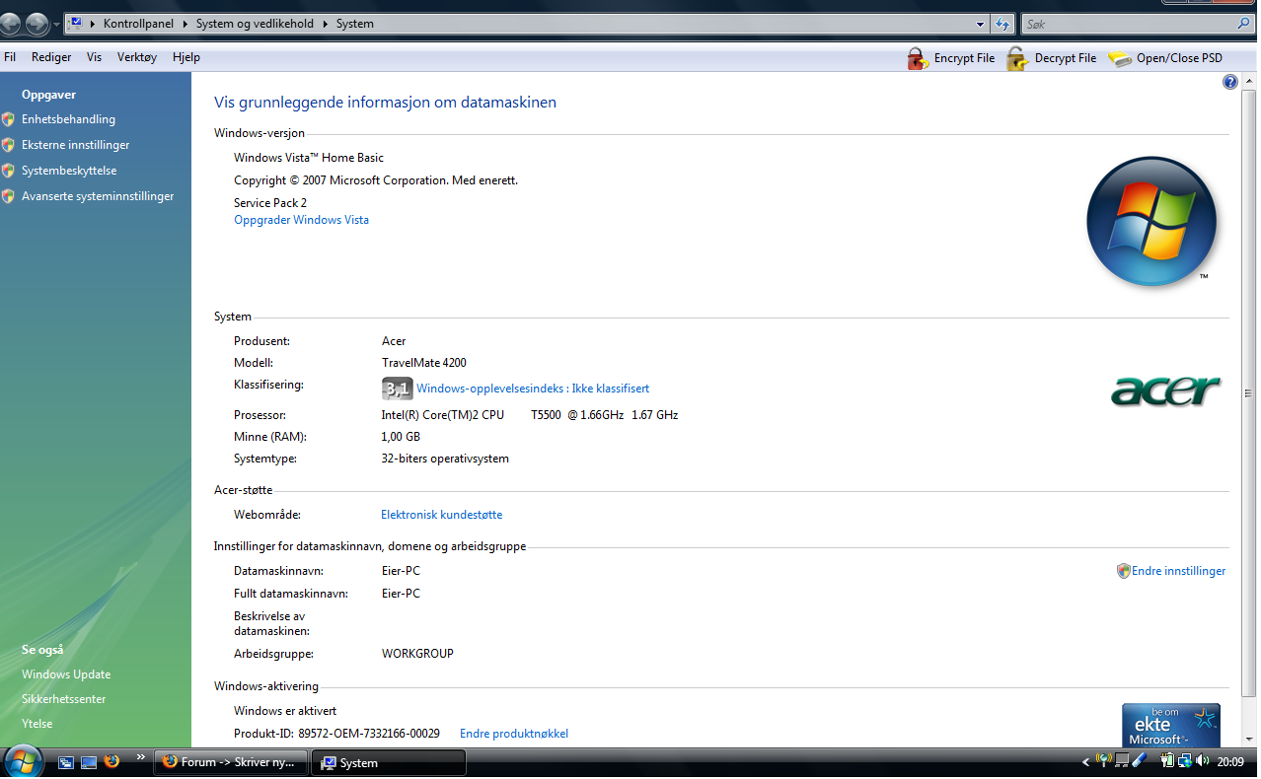Open the Verktøy menu
The width and height of the screenshot is (1261, 779).
[137, 58]
